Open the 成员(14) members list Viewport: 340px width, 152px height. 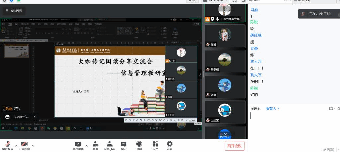coord(109,144)
